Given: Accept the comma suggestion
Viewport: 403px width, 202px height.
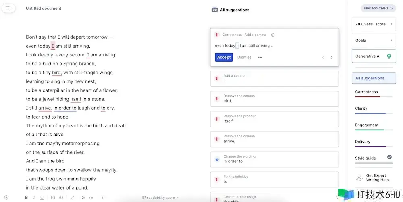Looking at the screenshot, I should [224, 57].
